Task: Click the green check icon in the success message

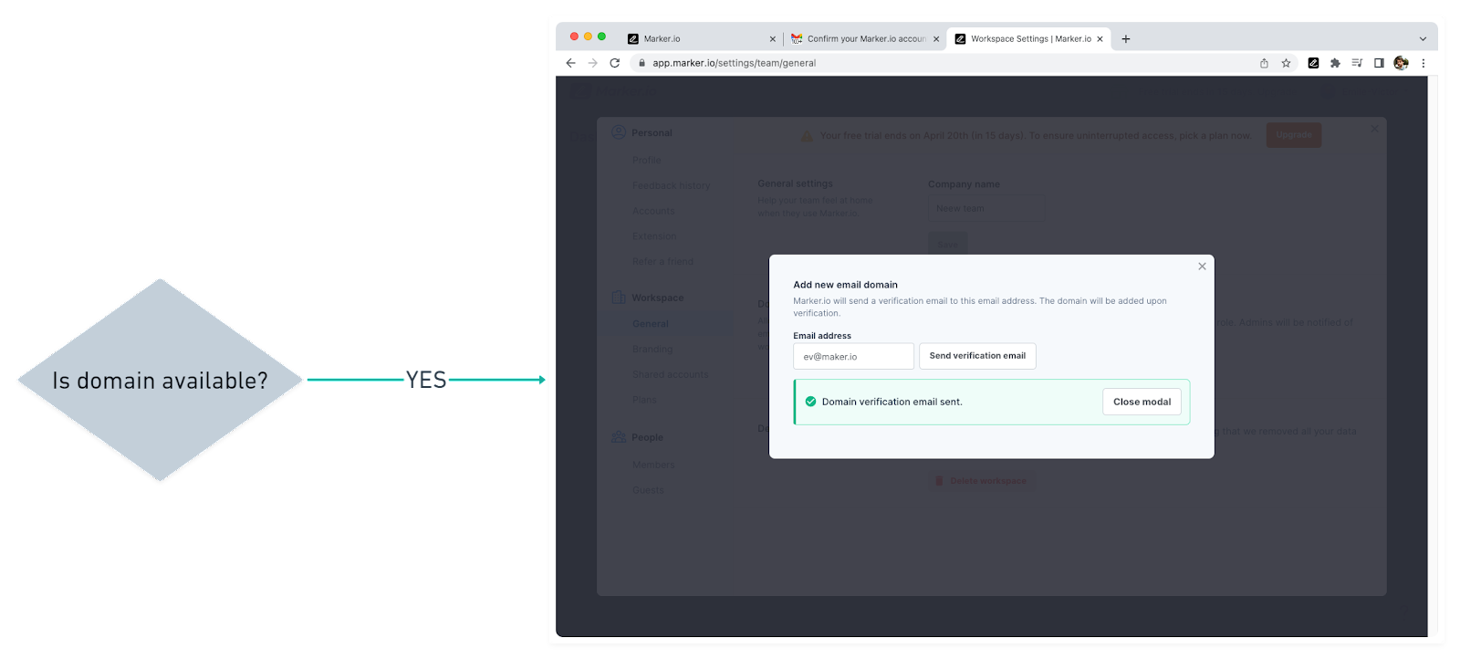Action: [x=810, y=402]
